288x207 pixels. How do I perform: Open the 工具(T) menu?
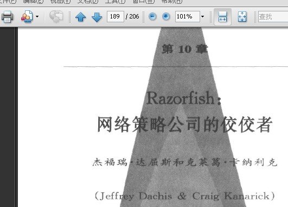pyautogui.click(x=115, y=2)
